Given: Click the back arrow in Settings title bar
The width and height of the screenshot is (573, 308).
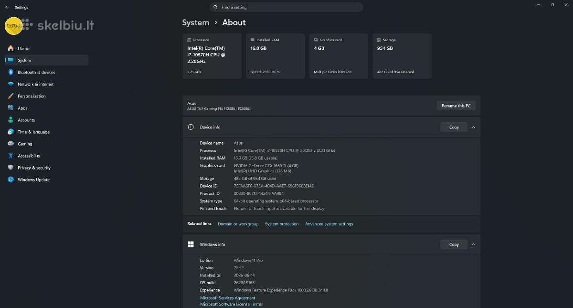Looking at the screenshot, I should (7, 8).
